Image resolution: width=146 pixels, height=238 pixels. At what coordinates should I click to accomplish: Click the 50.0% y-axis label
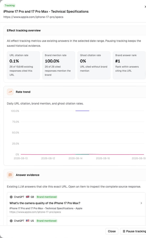(15, 132)
